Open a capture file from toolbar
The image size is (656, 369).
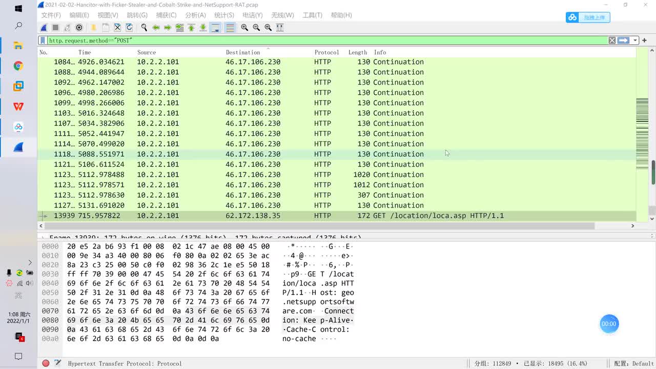94,28
